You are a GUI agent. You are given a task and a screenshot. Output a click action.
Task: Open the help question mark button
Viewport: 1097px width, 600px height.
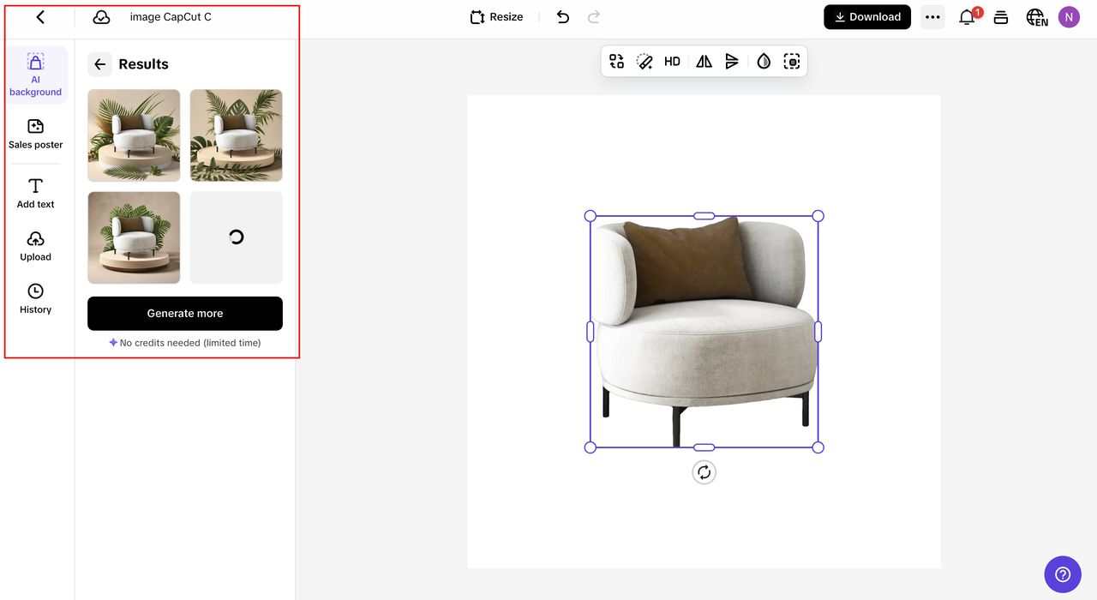[x=1063, y=574]
